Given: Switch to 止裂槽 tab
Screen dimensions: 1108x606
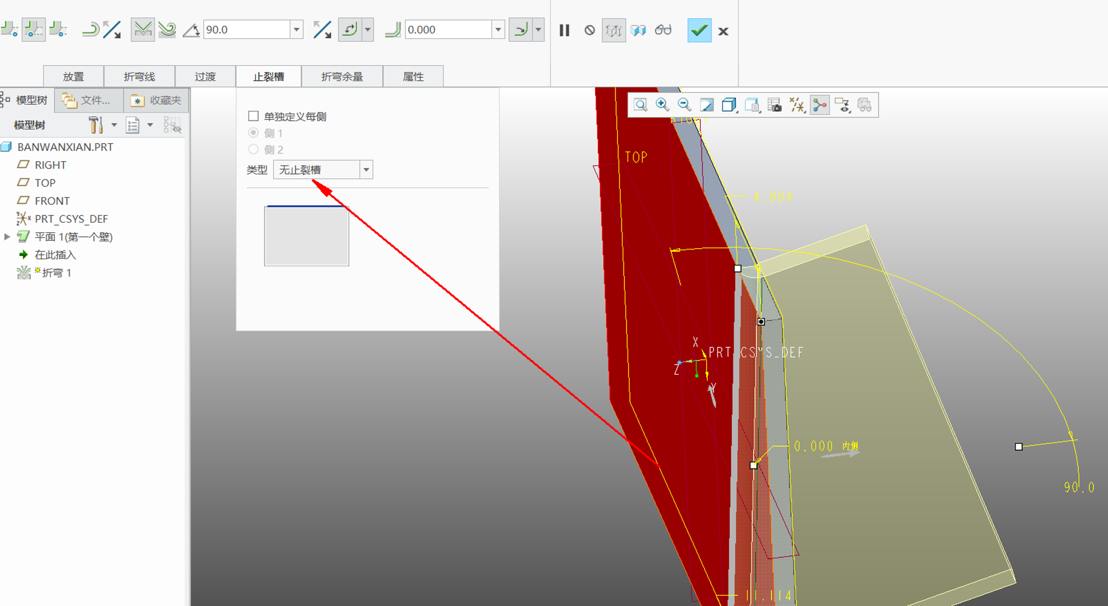Looking at the screenshot, I should pyautogui.click(x=269, y=76).
